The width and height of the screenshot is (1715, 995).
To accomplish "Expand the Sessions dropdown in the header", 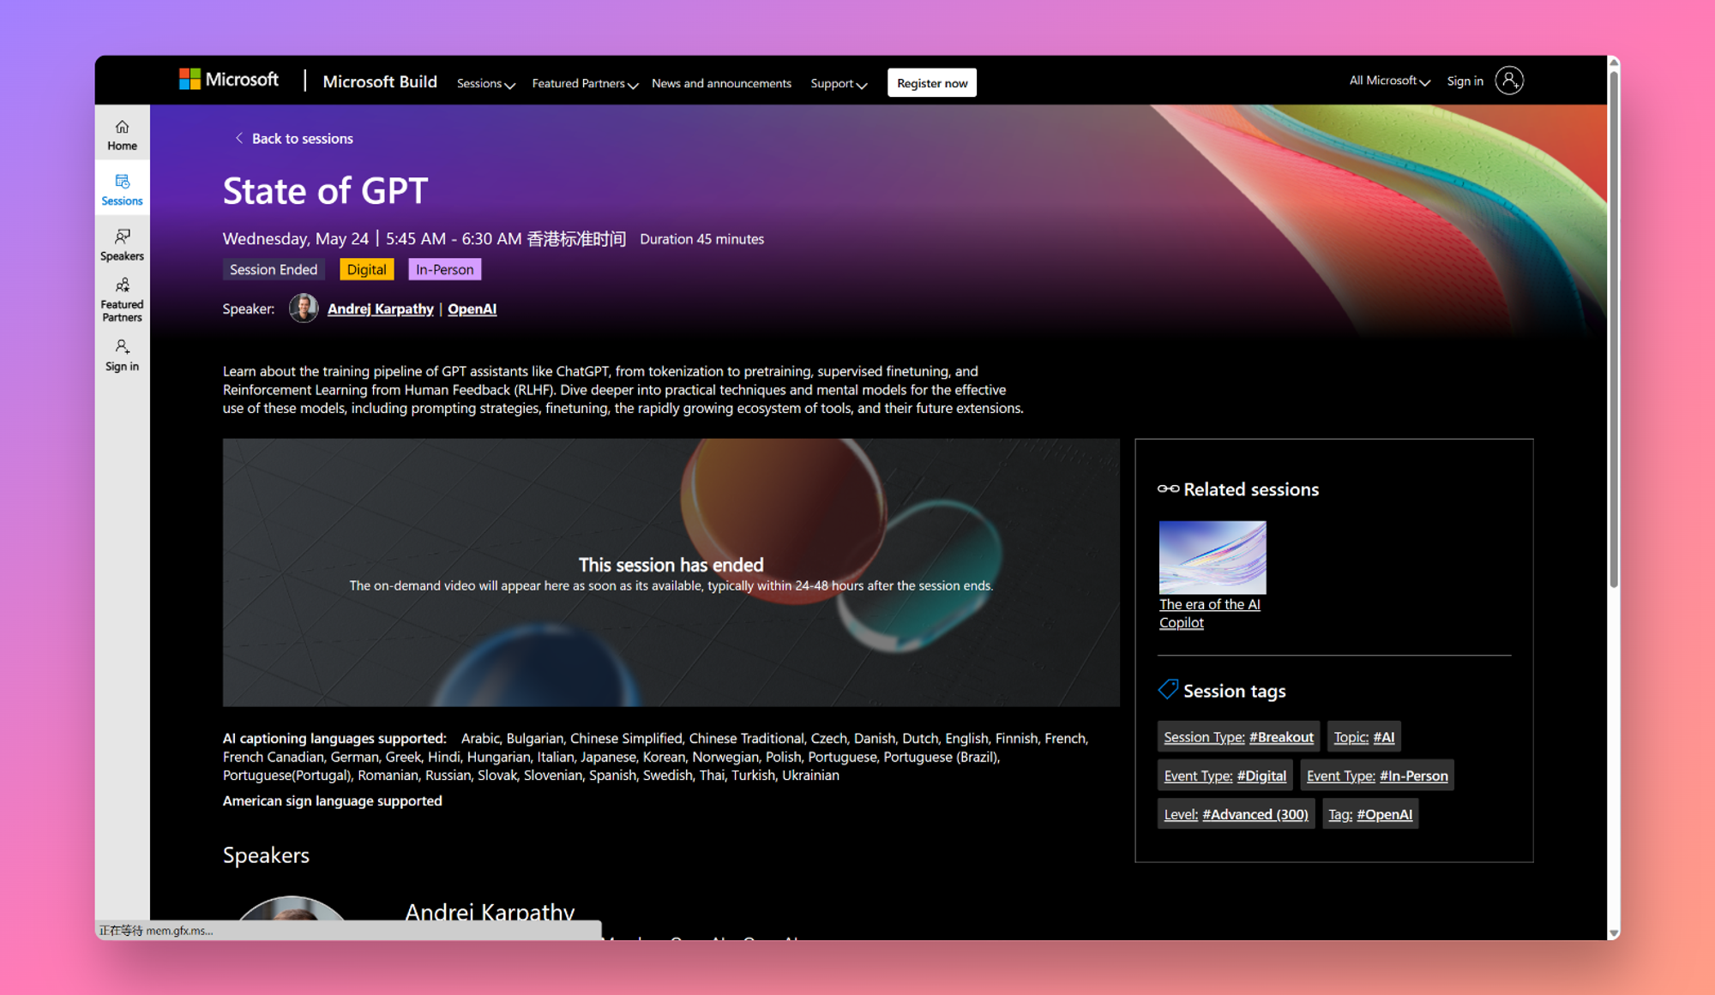I will coord(485,83).
